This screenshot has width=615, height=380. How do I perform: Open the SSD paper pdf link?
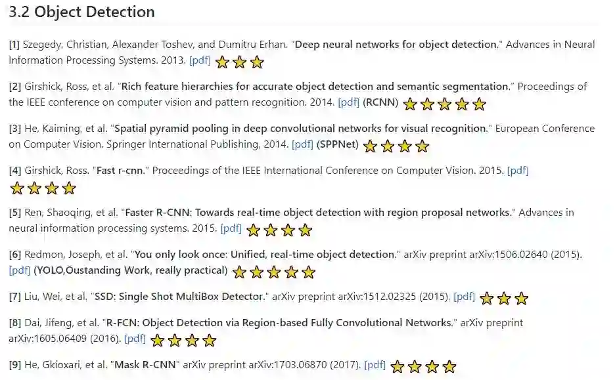464,297
